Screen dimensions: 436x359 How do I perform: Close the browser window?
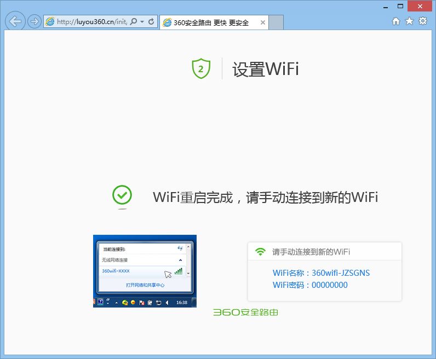pos(420,6)
